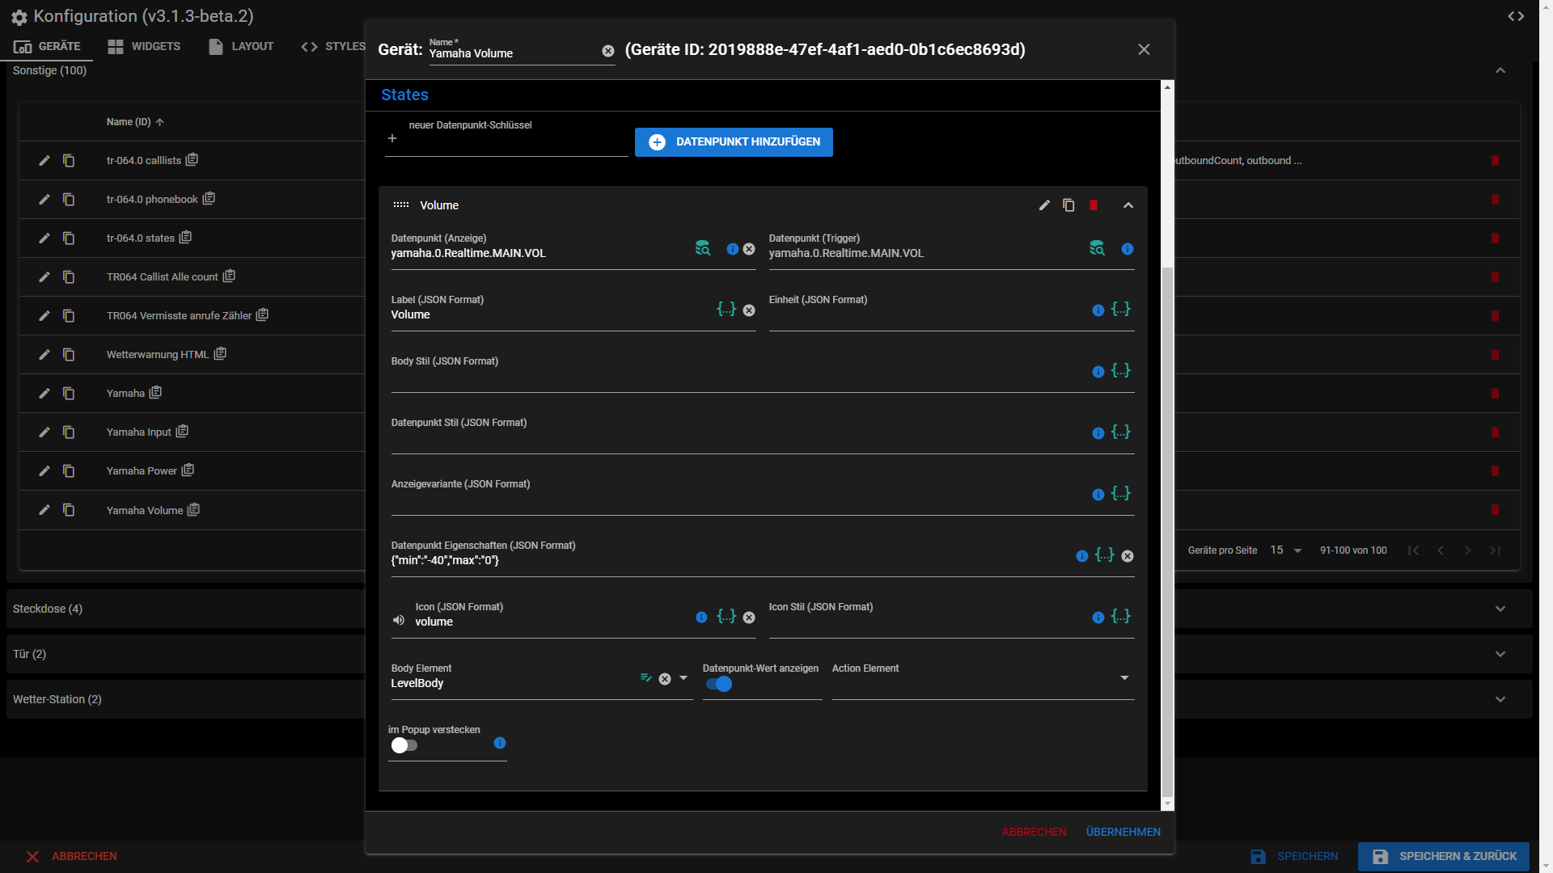Clear the Icon volume value
Image resolution: width=1553 pixels, height=873 pixels.
point(749,618)
